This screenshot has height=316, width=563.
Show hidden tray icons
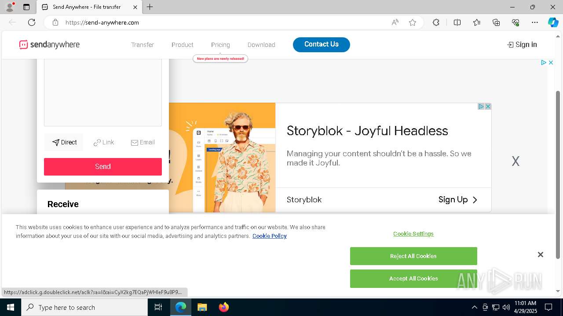pos(474,307)
